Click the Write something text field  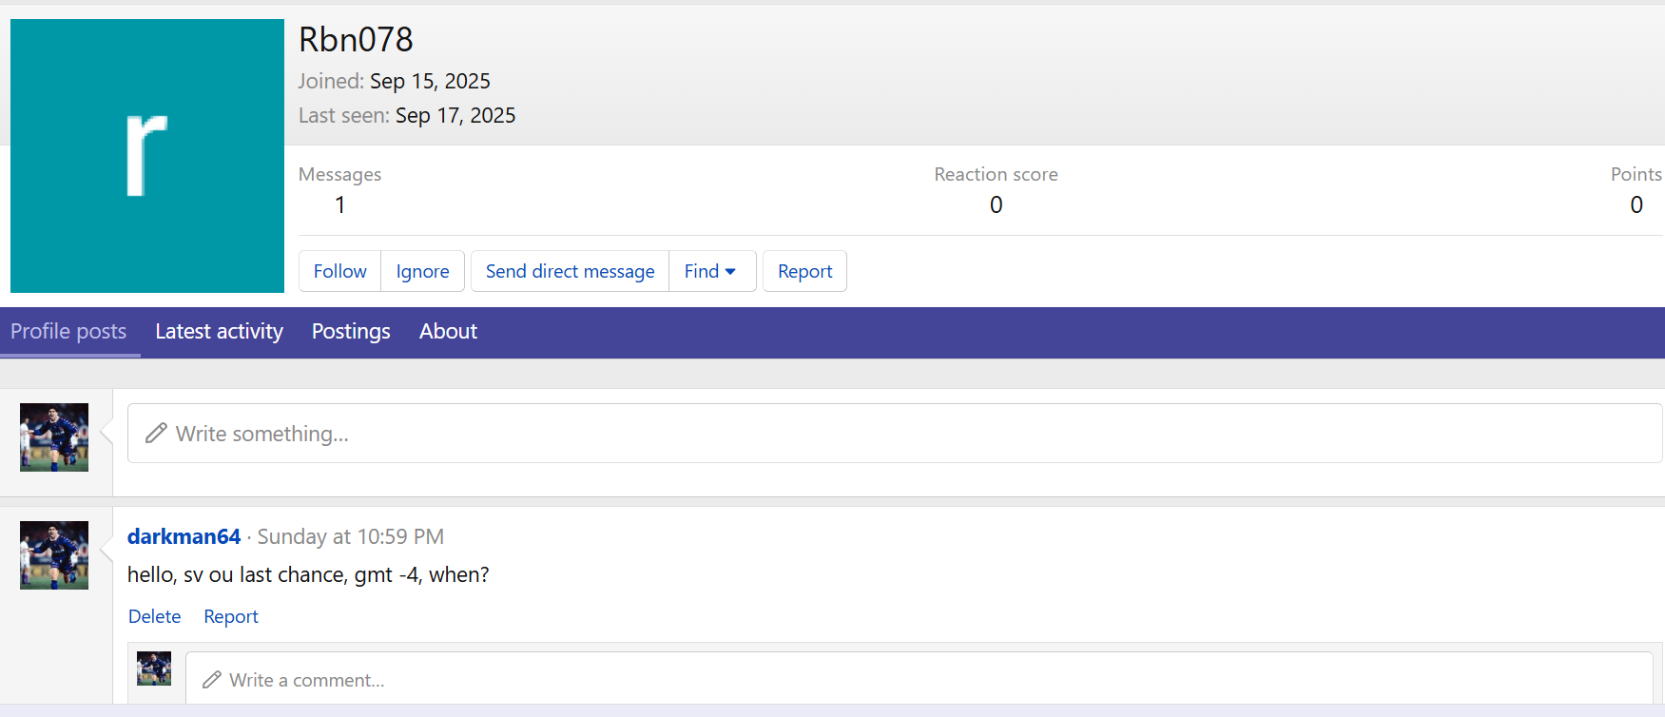pos(894,434)
